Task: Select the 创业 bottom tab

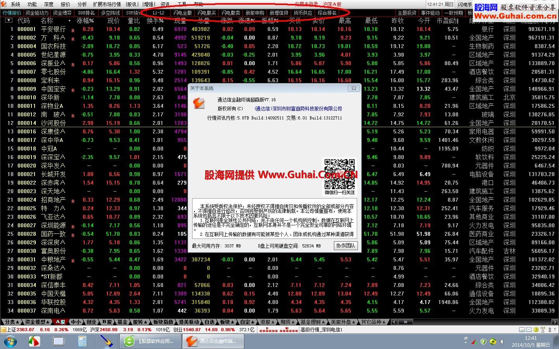Action: coord(92,322)
